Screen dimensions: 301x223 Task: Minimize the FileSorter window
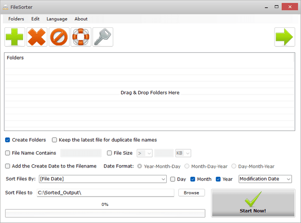coord(266,7)
